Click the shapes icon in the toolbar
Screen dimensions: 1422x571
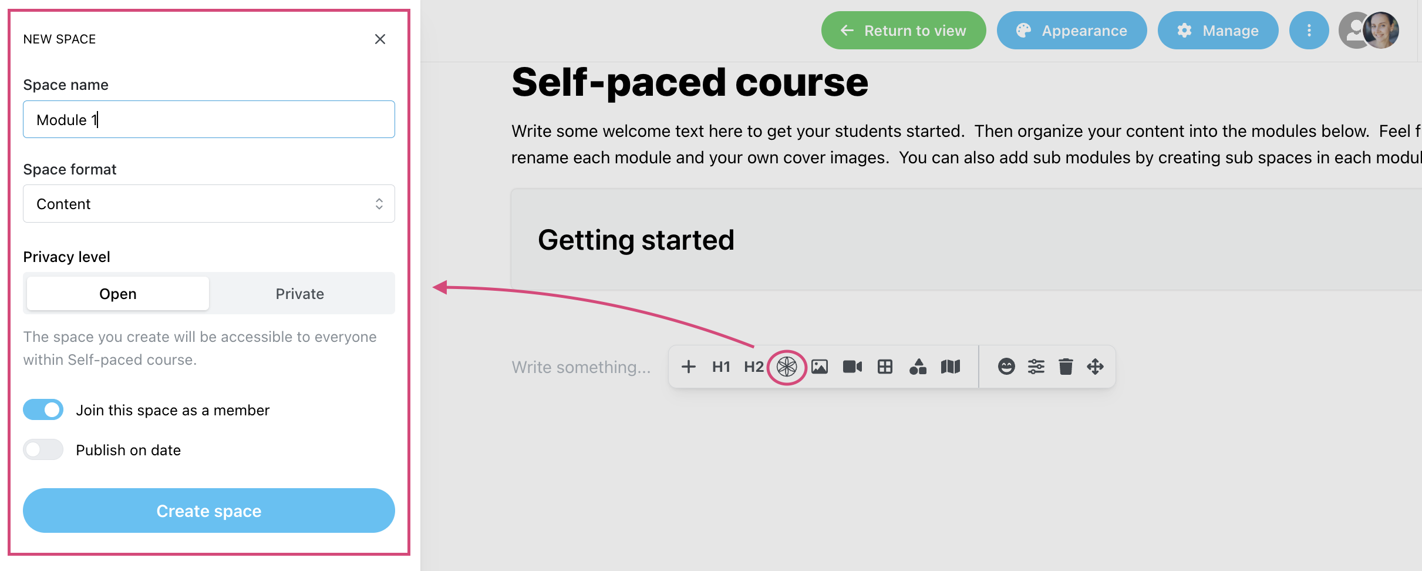point(918,367)
